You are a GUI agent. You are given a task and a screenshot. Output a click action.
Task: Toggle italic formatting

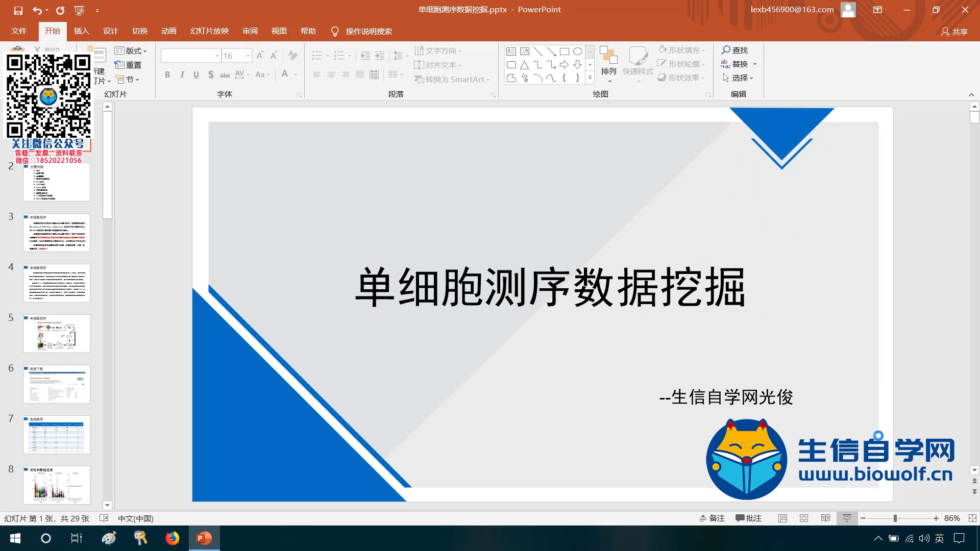coord(182,74)
